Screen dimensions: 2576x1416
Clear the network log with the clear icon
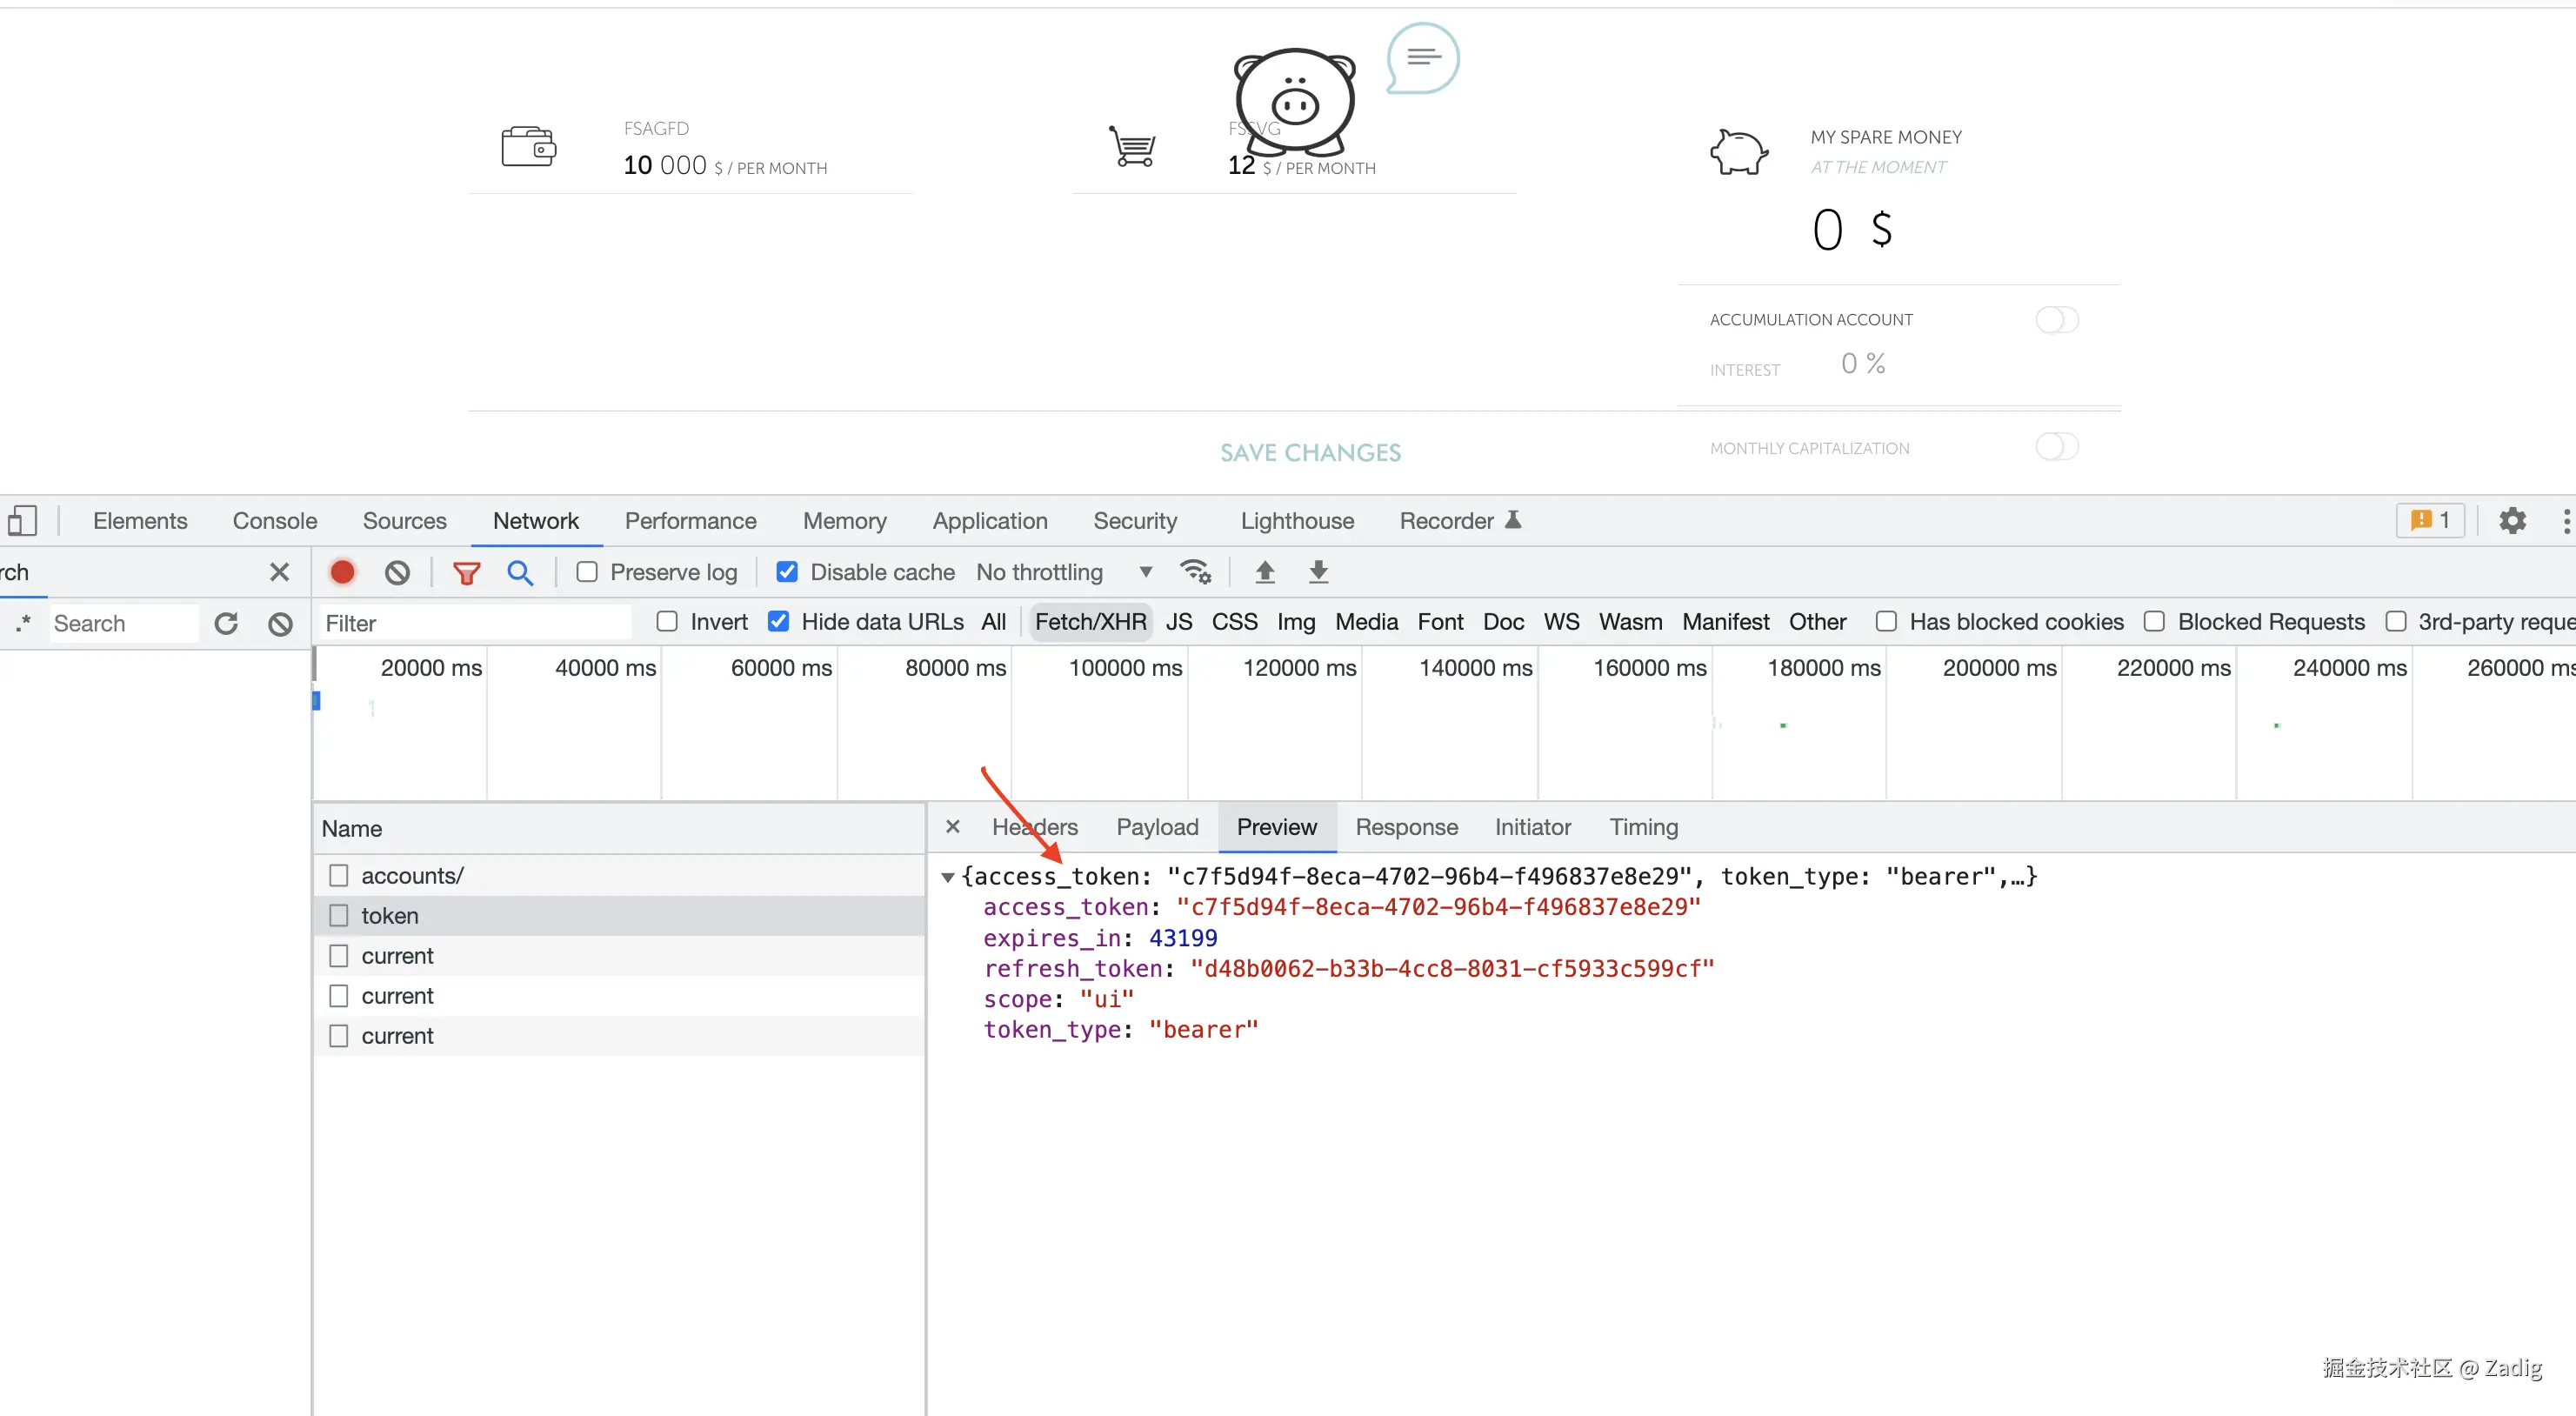397,572
